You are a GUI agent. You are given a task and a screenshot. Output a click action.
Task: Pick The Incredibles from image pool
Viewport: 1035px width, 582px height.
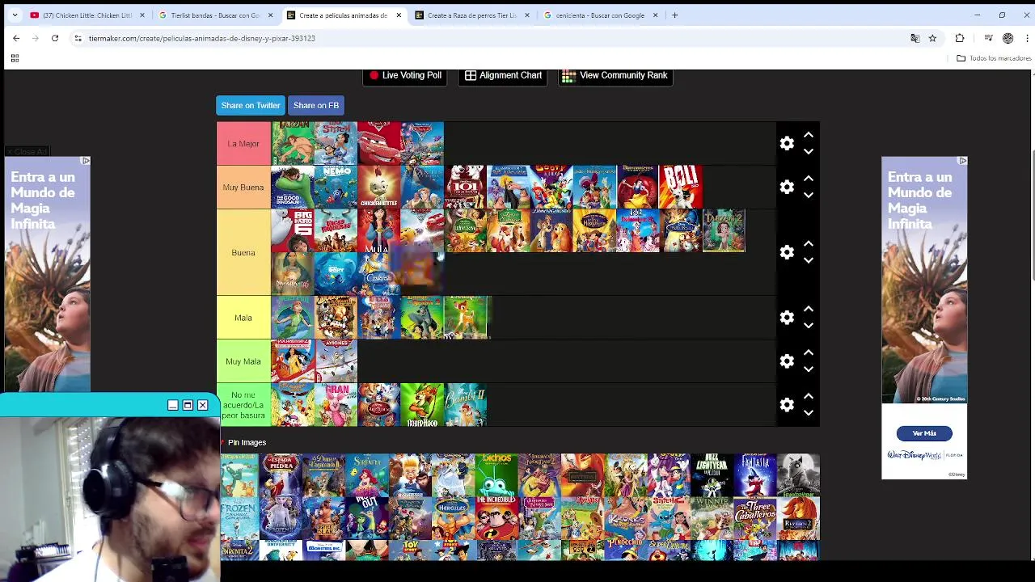pyautogui.click(x=496, y=519)
